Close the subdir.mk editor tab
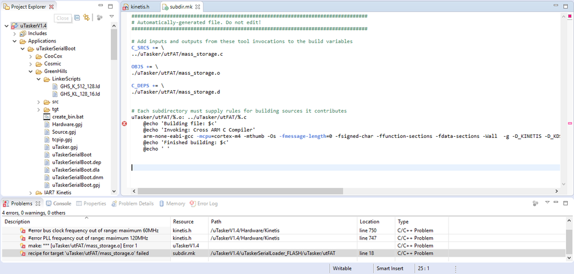Image resolution: width=574 pixels, height=274 pixels. 198,7
